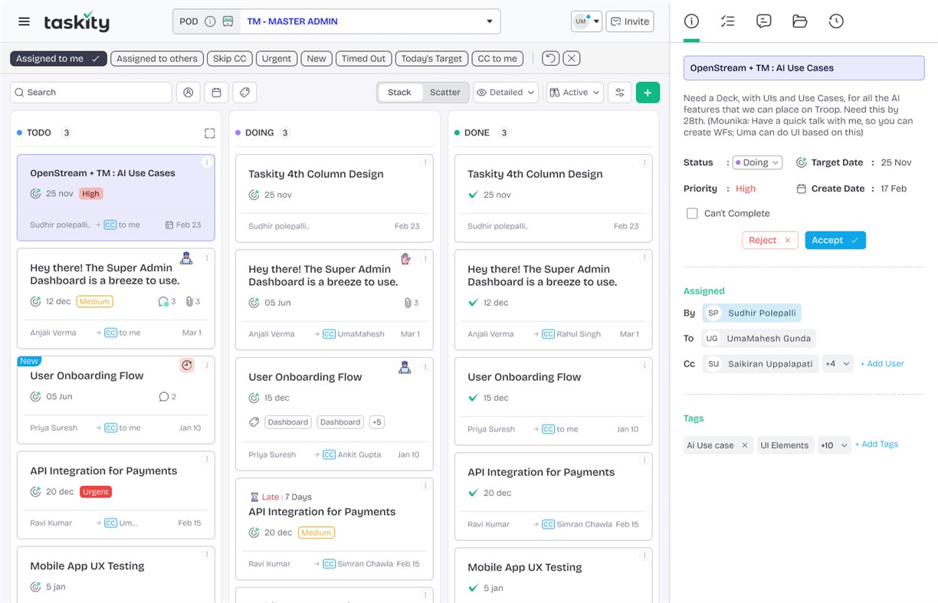938x603 pixels.
Task: Click the undo filter arrow icon
Action: pyautogui.click(x=550, y=58)
